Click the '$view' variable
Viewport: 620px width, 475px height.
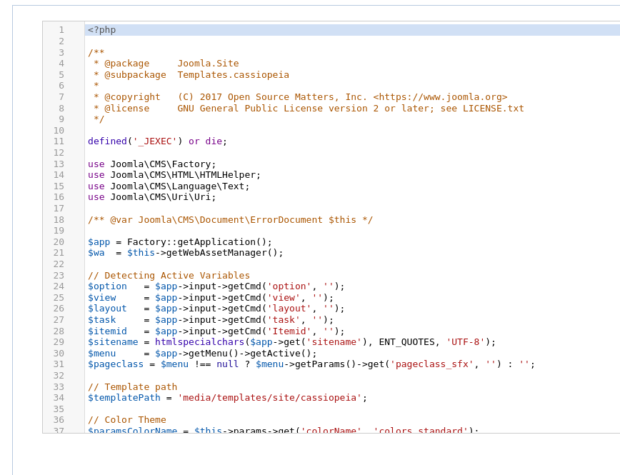[x=101, y=298]
